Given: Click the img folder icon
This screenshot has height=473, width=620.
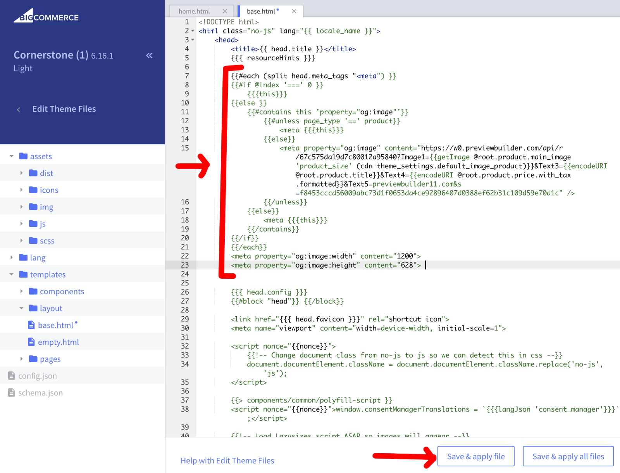Looking at the screenshot, I should click(x=33, y=207).
